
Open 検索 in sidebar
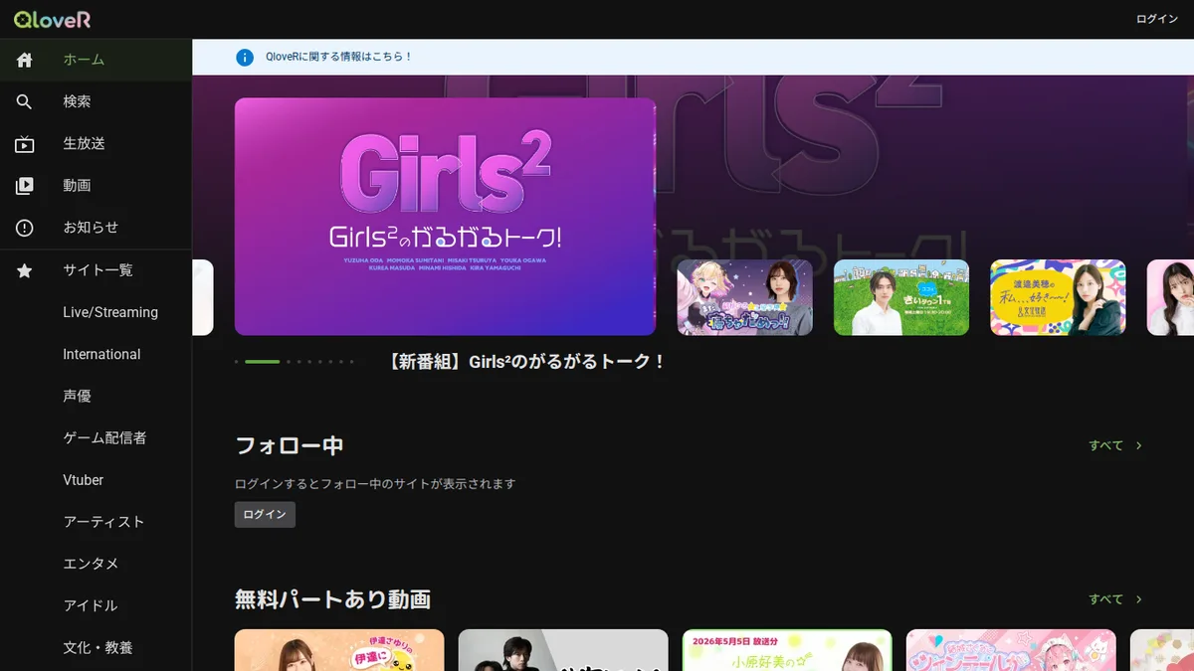(96, 101)
